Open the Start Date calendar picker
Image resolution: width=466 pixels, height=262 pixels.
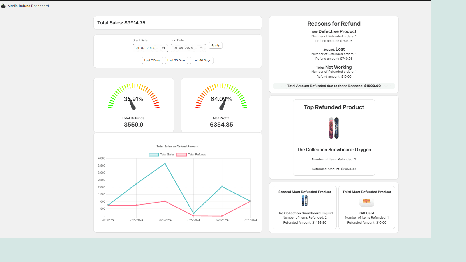(x=164, y=48)
